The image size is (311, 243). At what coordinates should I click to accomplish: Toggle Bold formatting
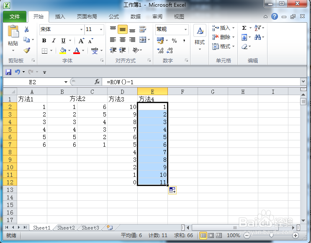coord(44,41)
